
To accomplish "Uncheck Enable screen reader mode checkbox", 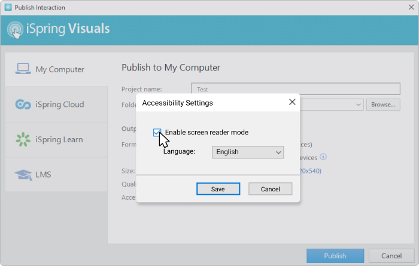I will point(157,132).
